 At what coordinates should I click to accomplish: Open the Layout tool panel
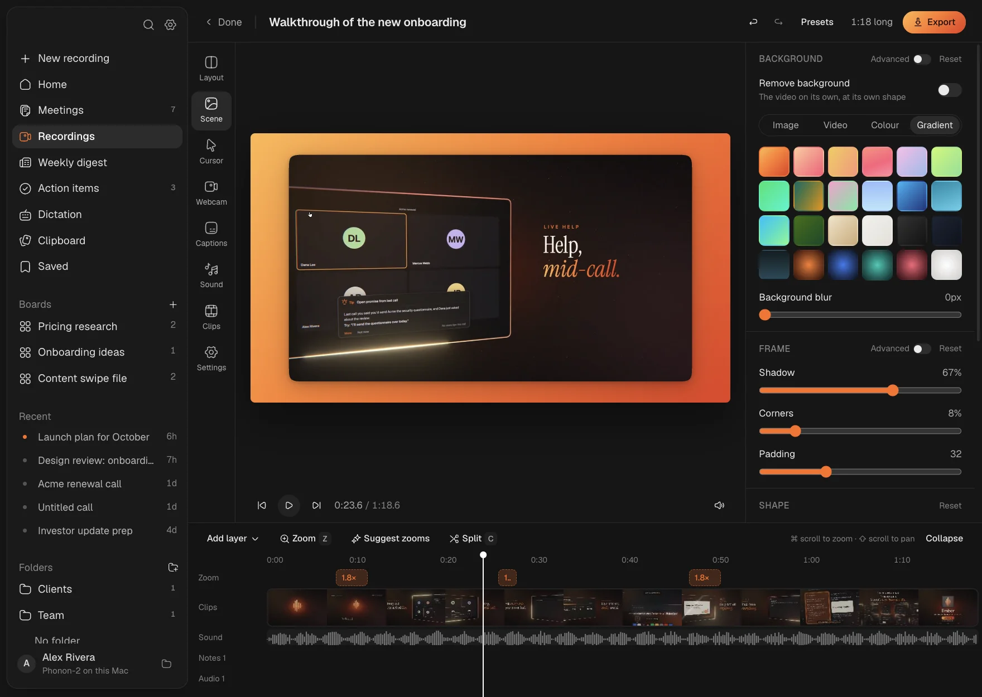pyautogui.click(x=211, y=69)
